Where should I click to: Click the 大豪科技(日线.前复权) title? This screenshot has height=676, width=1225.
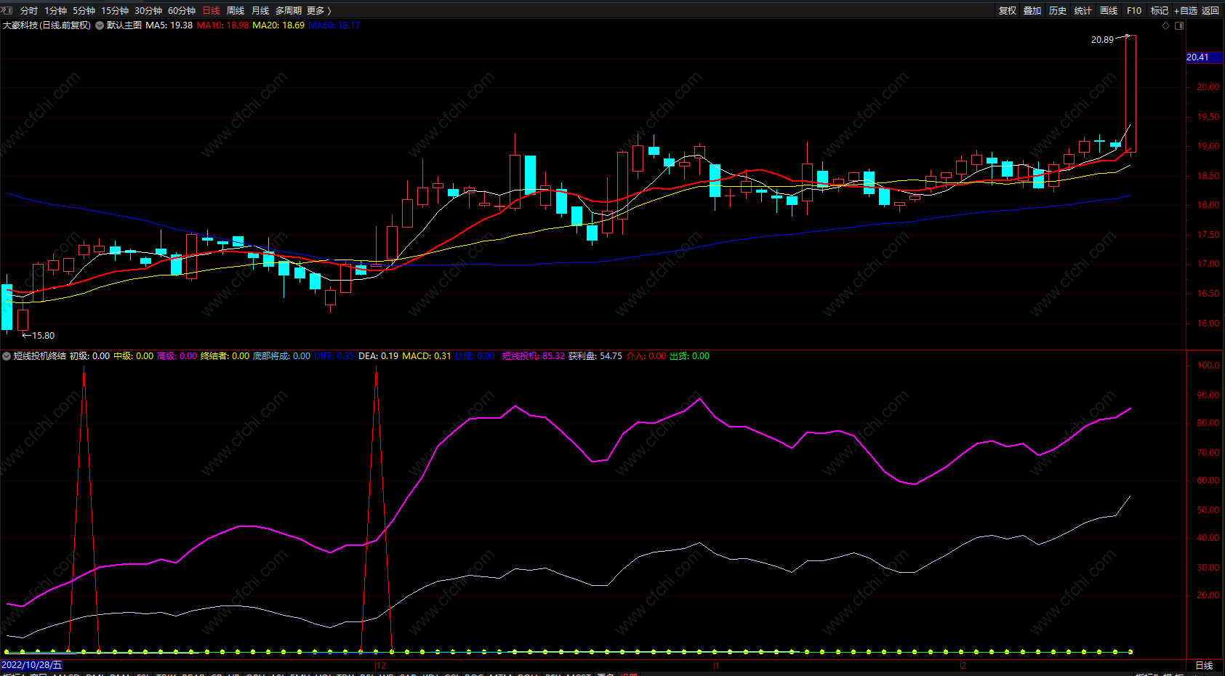tap(47, 25)
